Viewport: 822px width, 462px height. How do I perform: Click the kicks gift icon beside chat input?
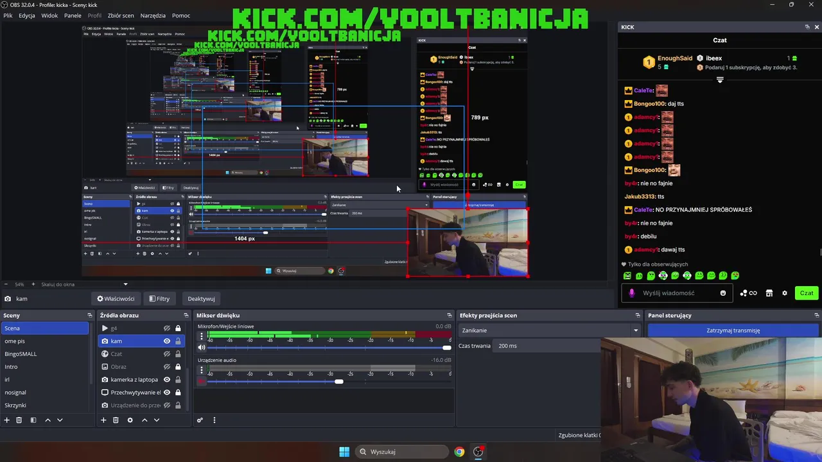(748, 293)
